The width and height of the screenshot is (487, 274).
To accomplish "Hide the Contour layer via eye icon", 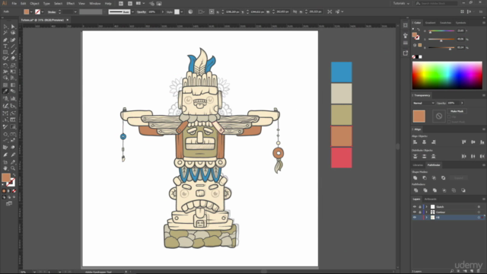I will 414,212.
